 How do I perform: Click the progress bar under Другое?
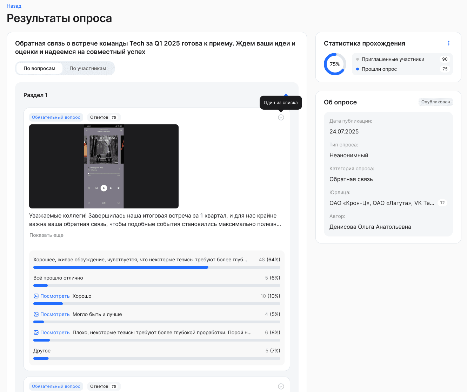point(157,358)
